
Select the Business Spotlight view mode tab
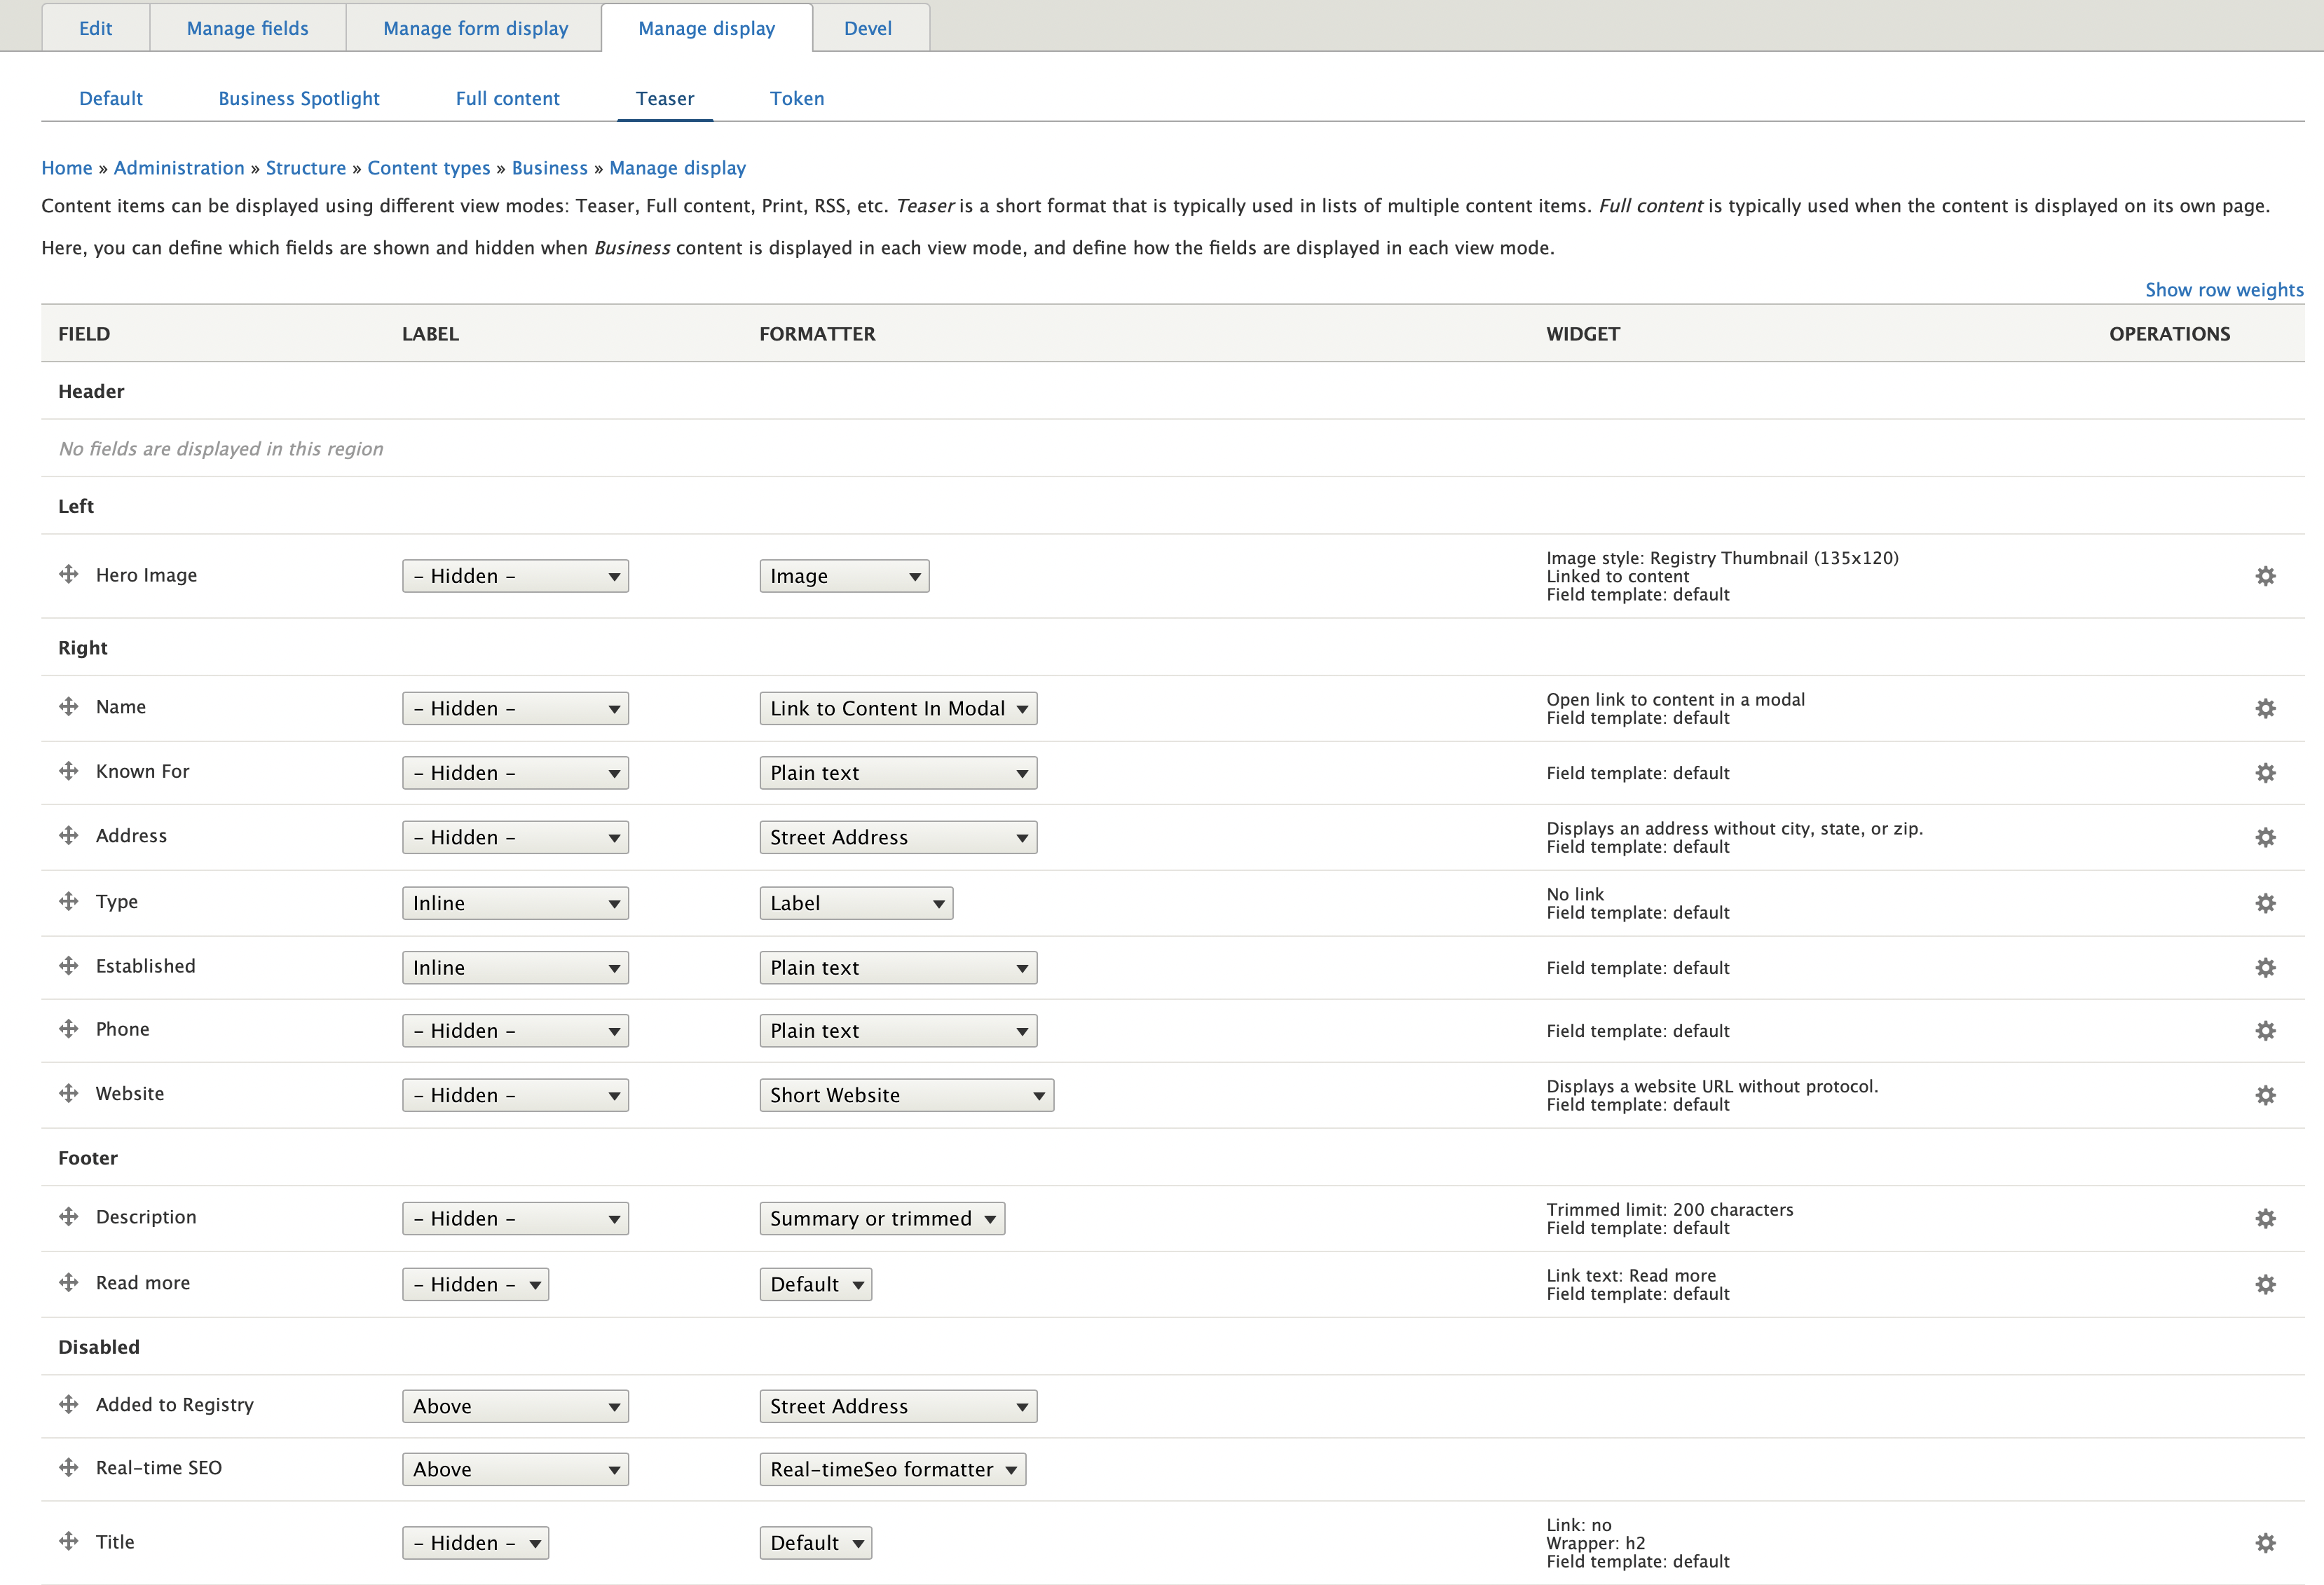[x=299, y=98]
